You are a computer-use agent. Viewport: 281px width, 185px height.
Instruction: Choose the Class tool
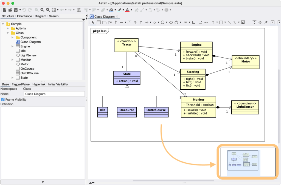99,22
